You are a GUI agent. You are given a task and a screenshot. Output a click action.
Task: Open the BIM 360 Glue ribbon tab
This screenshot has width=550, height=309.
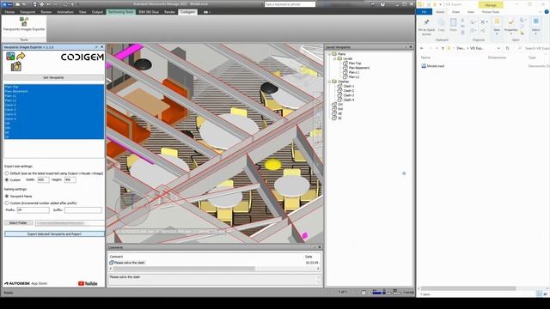tap(149, 12)
